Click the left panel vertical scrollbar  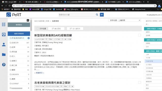[31, 25]
